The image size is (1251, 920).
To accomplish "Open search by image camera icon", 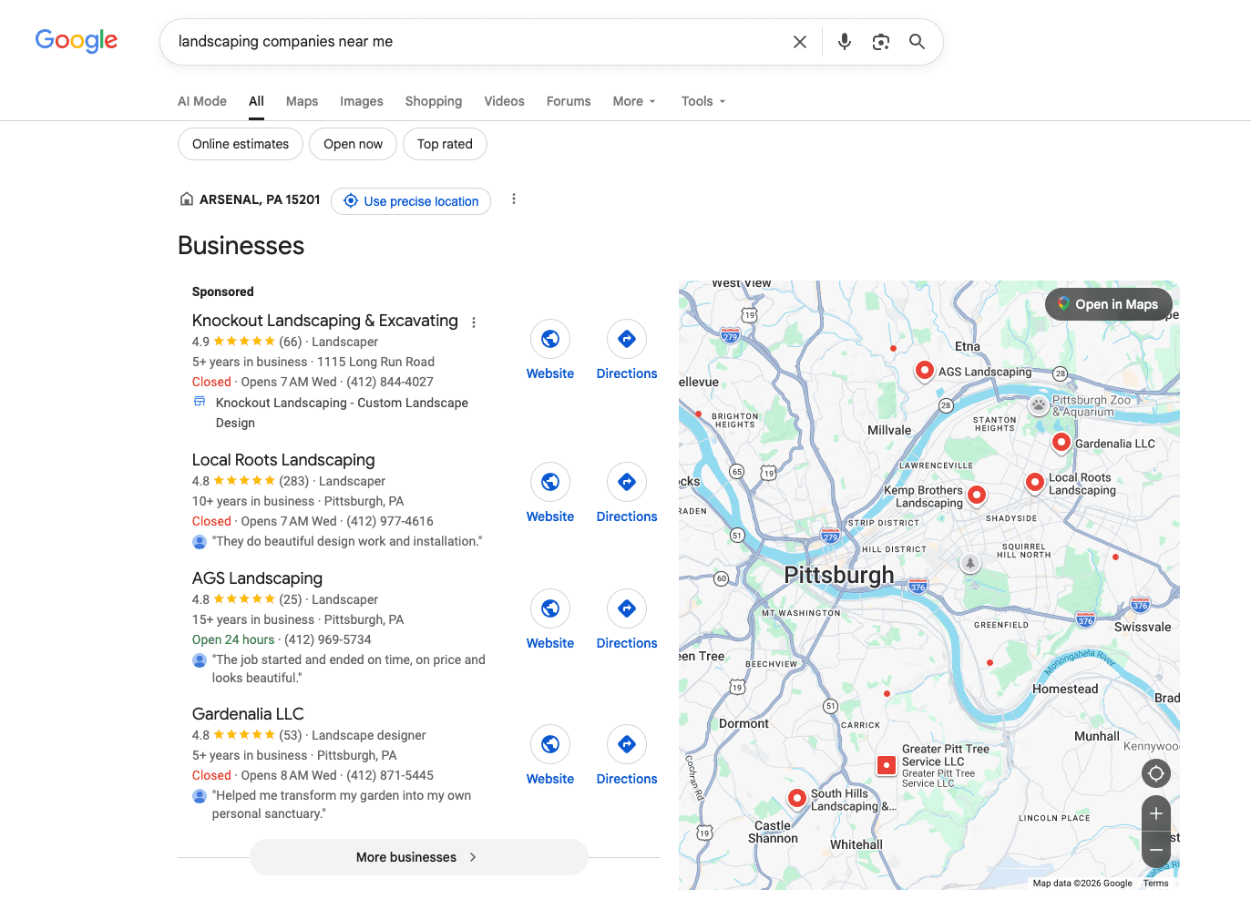I will pos(881,42).
